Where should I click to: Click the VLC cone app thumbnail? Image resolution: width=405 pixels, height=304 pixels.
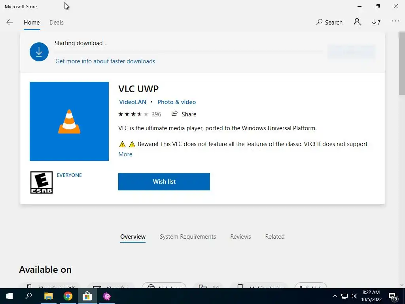pos(69,122)
